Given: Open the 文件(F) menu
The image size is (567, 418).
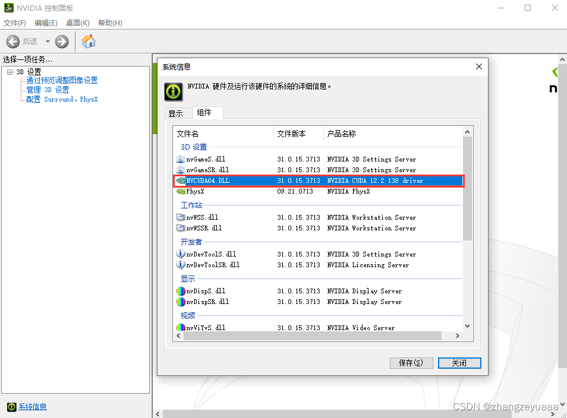Looking at the screenshot, I should (x=15, y=23).
